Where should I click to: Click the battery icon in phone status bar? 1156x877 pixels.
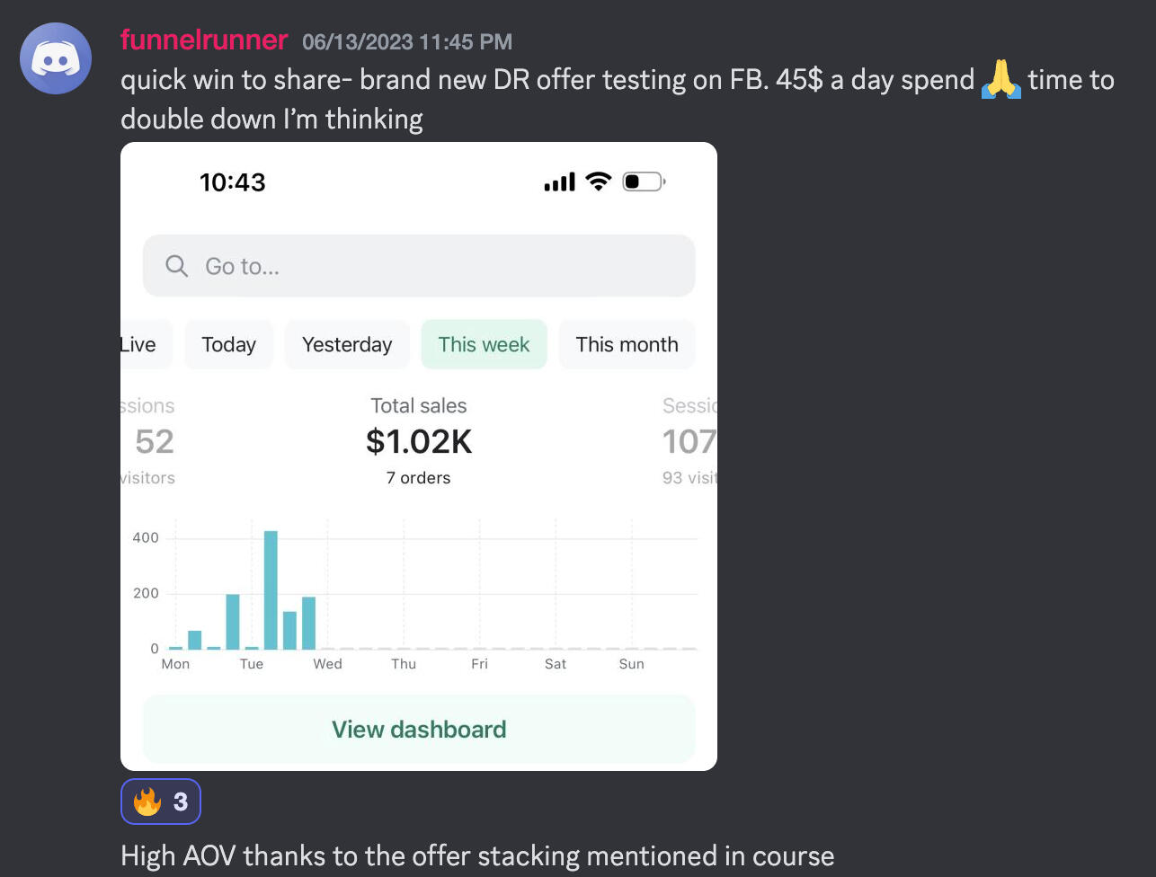click(x=643, y=182)
